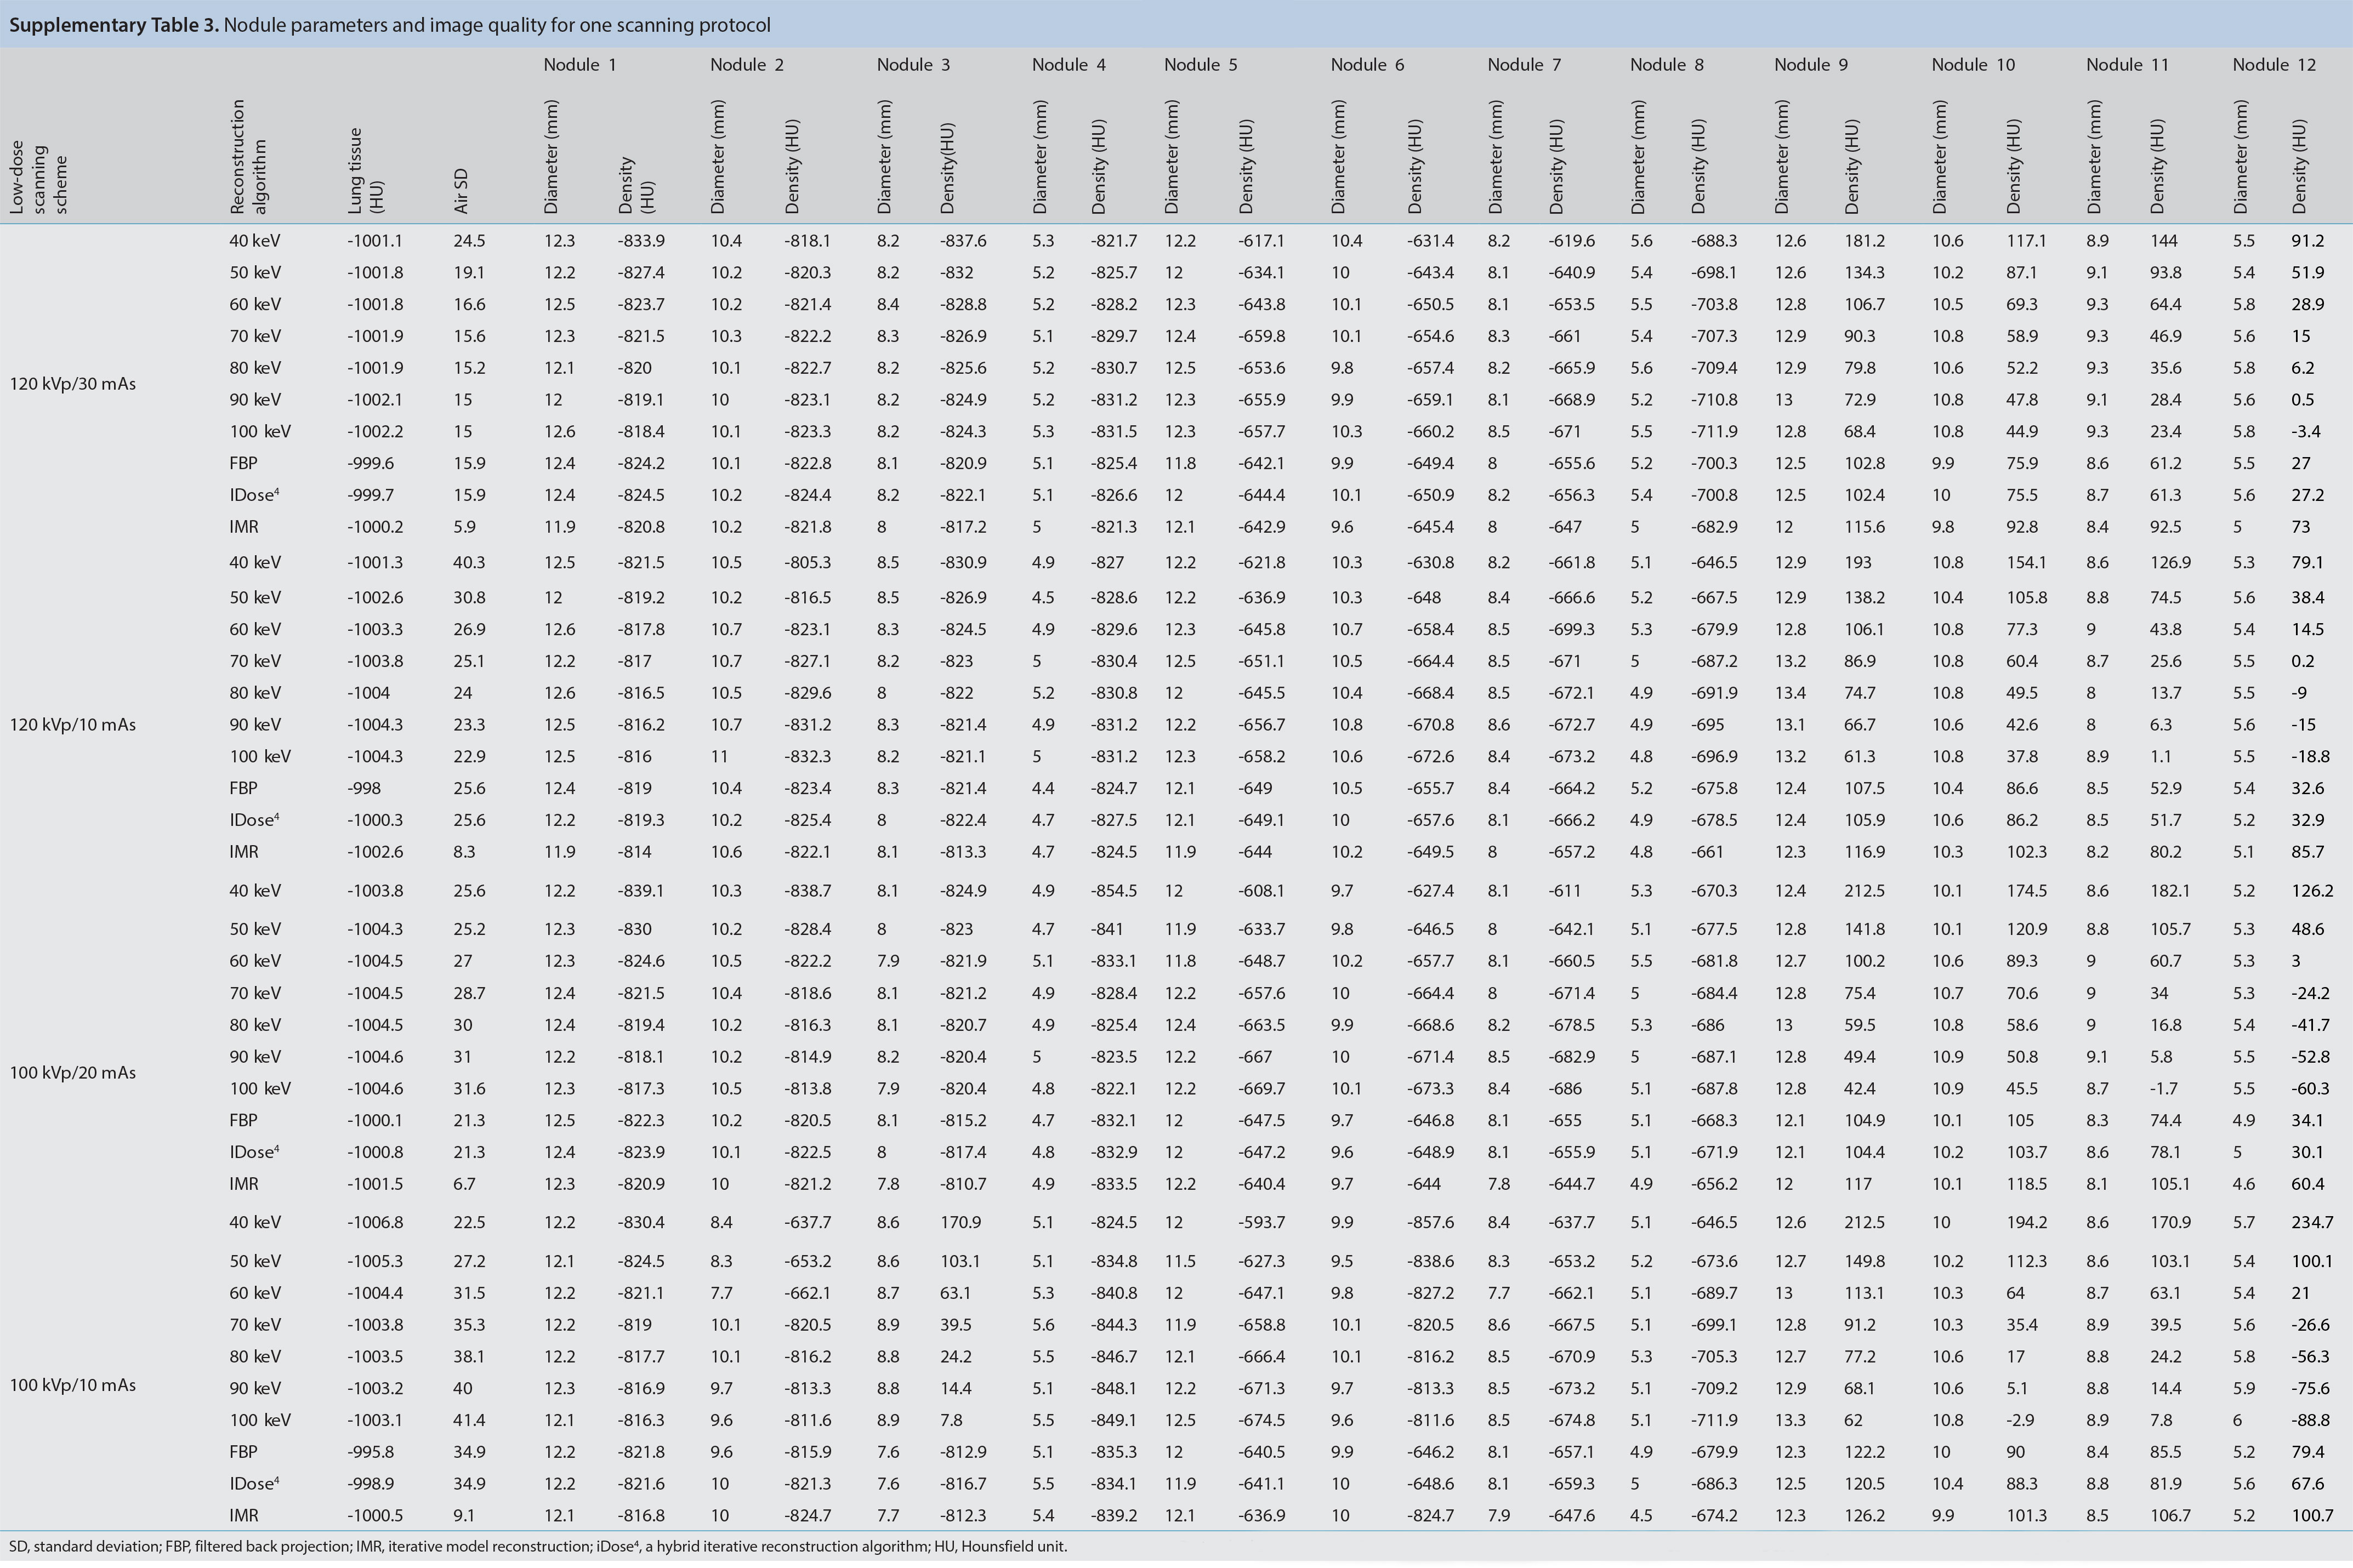
Task: Select the "Nodule 5" column group header
Action: pos(1201,65)
